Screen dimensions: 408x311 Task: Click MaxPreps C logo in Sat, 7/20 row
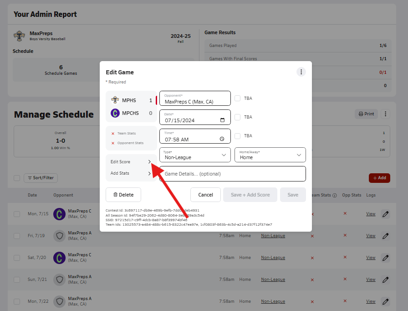[59, 258]
